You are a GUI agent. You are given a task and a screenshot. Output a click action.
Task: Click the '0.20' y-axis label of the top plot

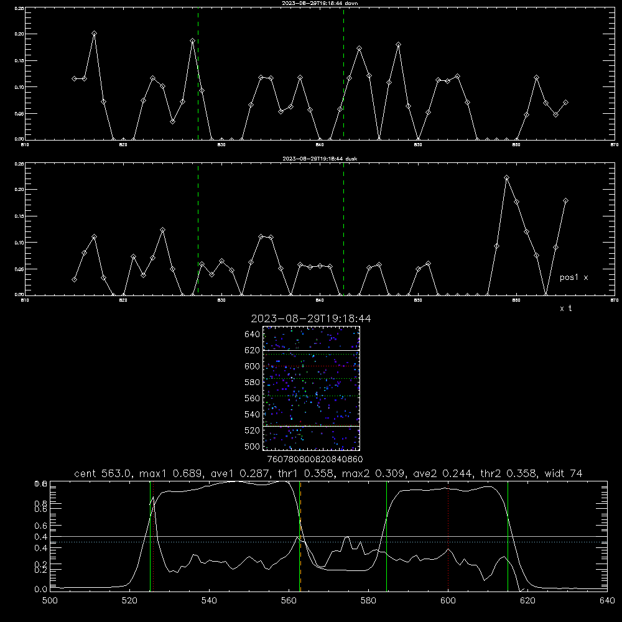coord(19,34)
